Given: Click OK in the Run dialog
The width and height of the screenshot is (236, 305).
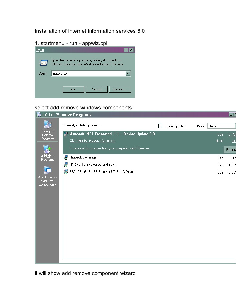Looking at the screenshot, I should point(73,89).
